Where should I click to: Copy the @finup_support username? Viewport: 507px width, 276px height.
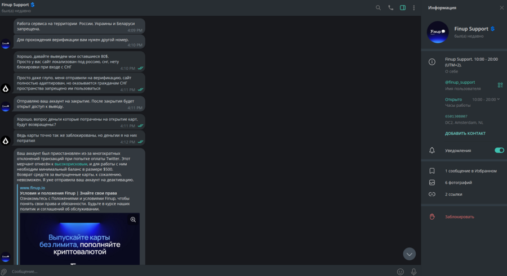tap(460, 82)
